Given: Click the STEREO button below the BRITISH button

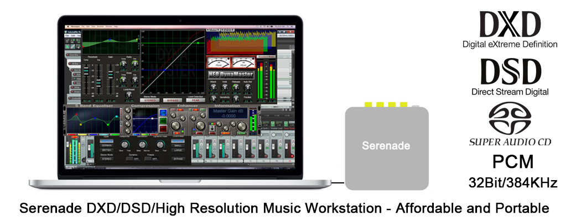Looking at the screenshot, I should 107,159.
